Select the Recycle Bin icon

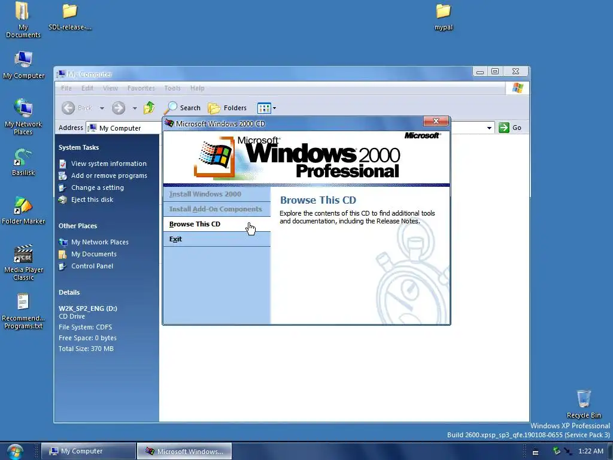click(x=584, y=404)
